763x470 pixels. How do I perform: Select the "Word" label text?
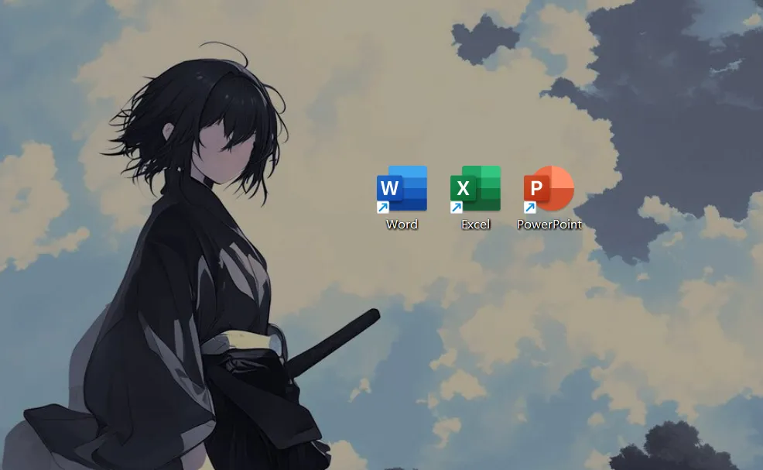coord(402,224)
